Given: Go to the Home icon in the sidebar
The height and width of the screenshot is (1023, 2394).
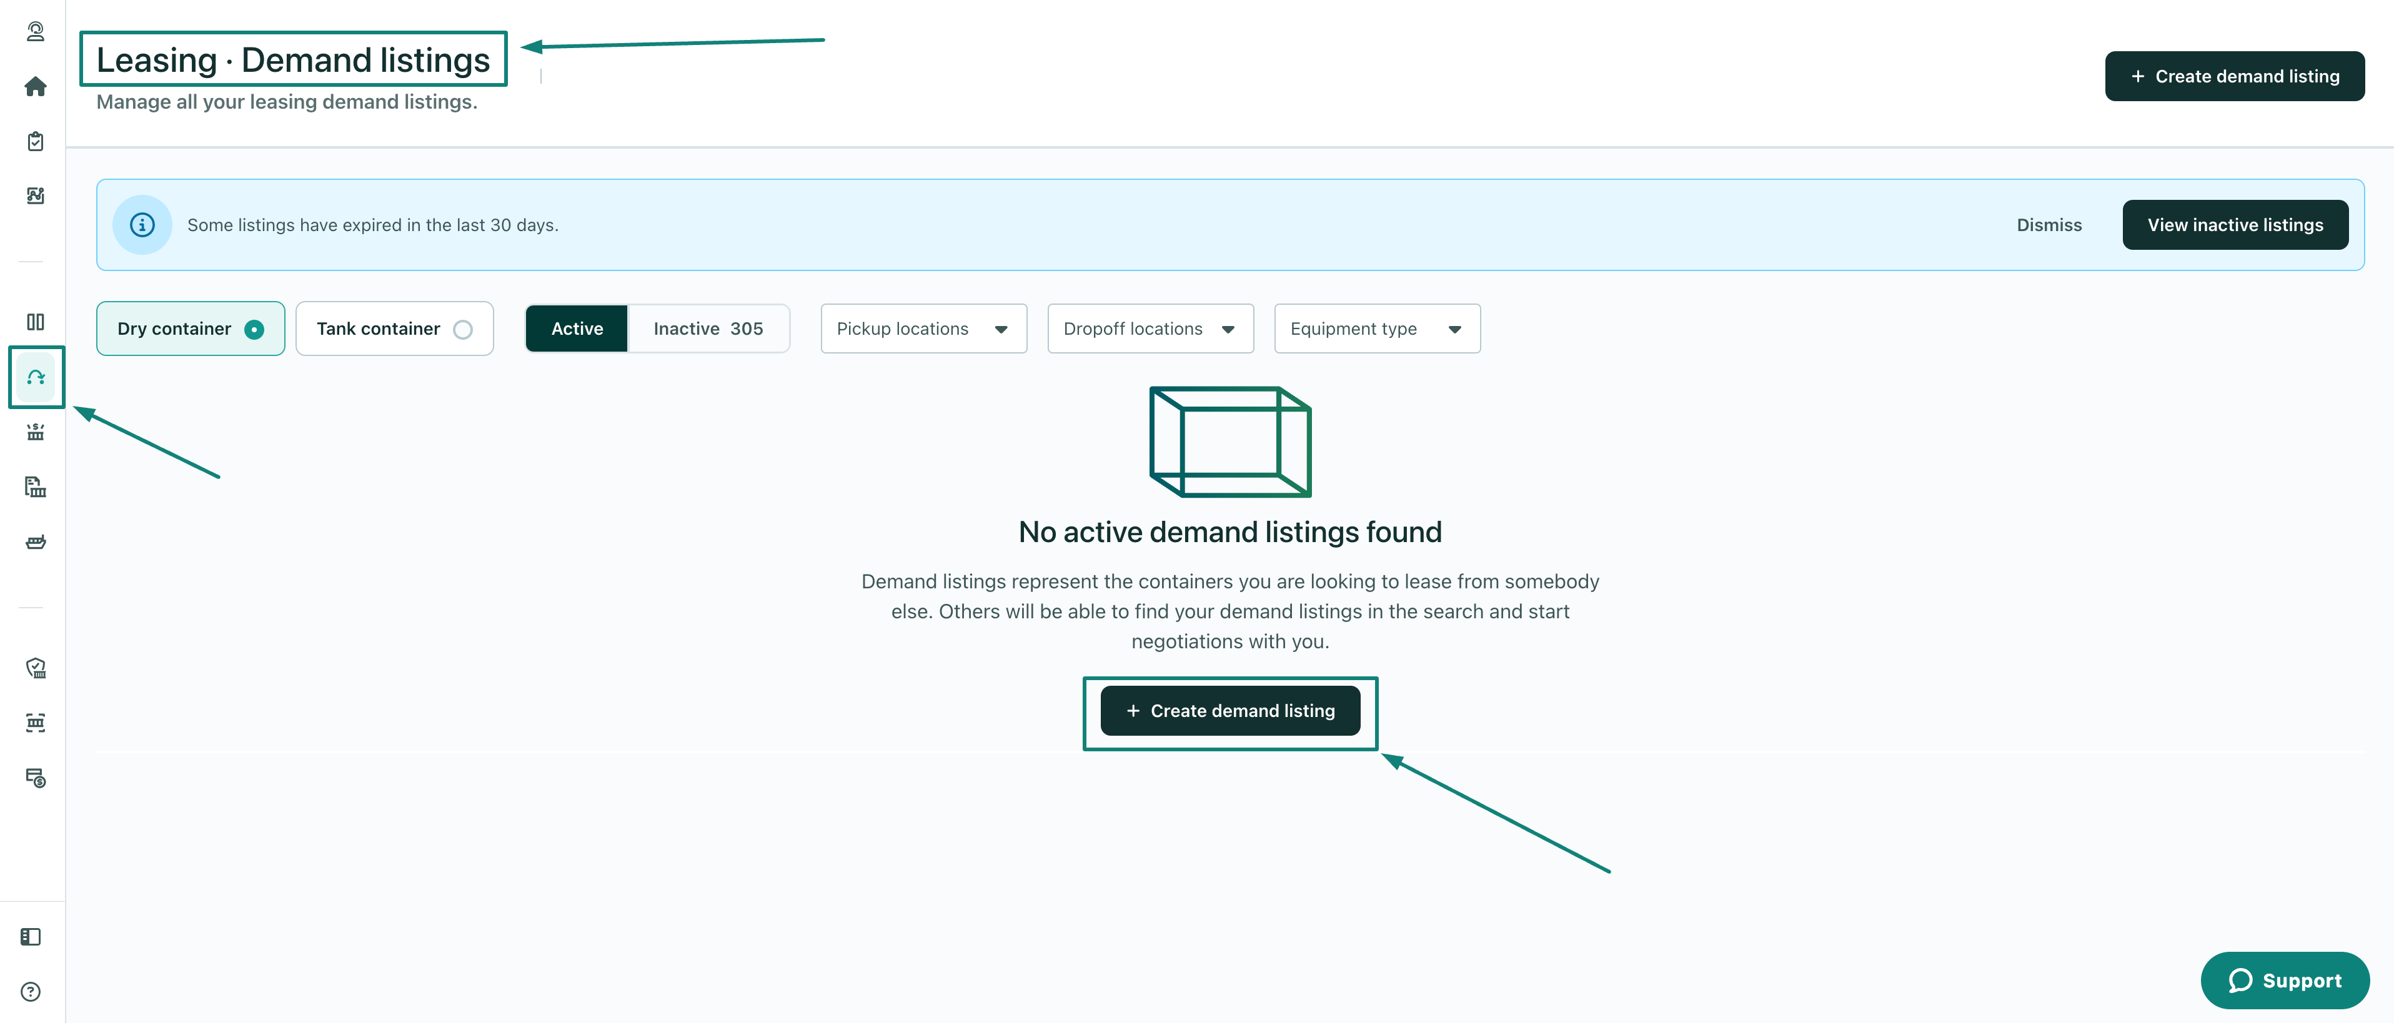Looking at the screenshot, I should (36, 86).
